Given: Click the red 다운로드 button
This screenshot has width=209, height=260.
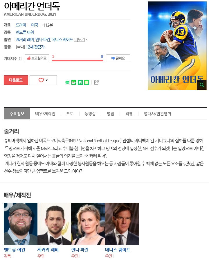Looking at the screenshot, I should point(16,80).
